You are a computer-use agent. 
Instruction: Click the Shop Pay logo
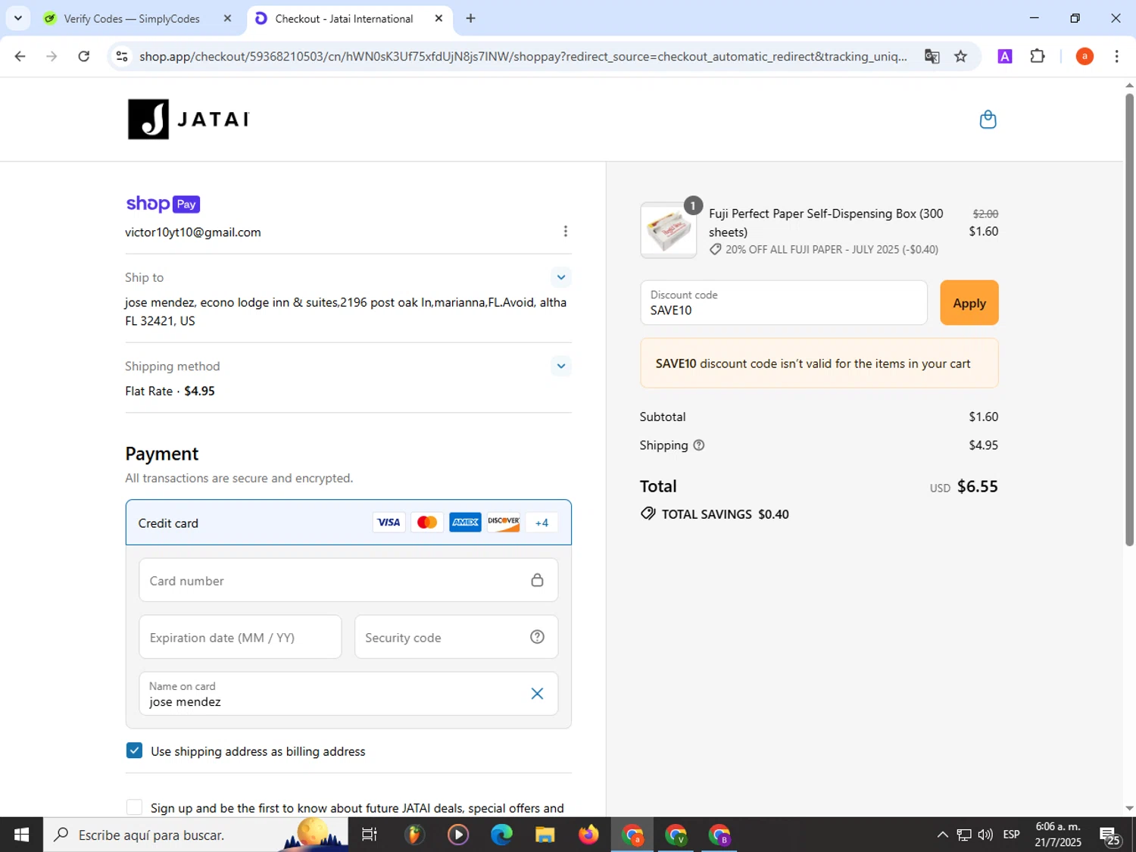point(163,204)
